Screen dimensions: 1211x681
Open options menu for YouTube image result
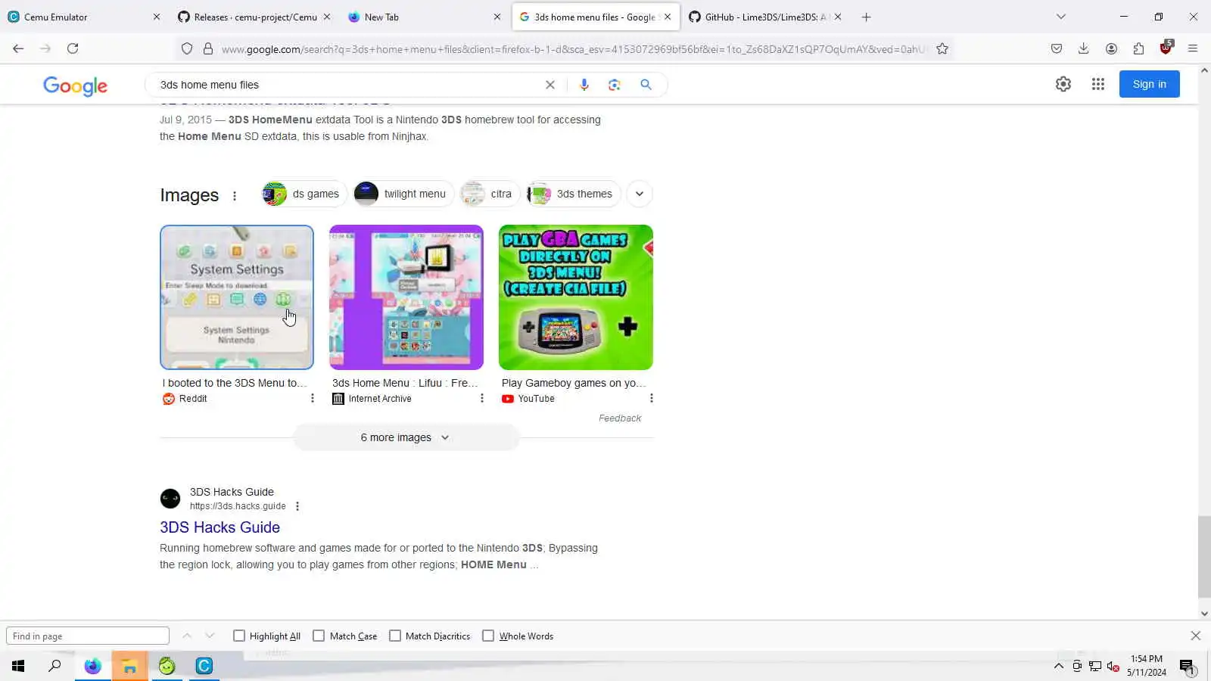click(652, 398)
